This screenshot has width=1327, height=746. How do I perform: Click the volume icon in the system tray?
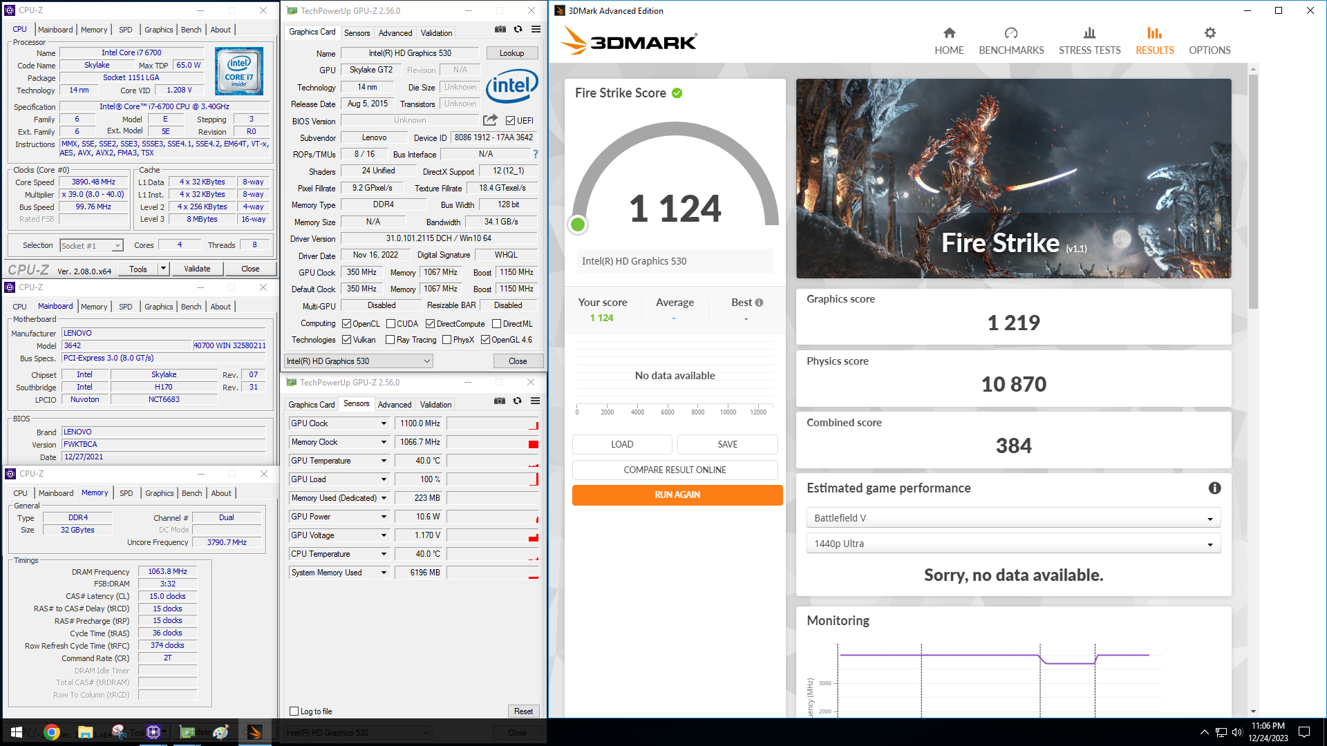(1237, 732)
